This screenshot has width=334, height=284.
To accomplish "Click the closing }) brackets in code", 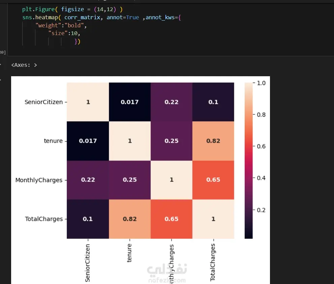I will click(x=77, y=41).
